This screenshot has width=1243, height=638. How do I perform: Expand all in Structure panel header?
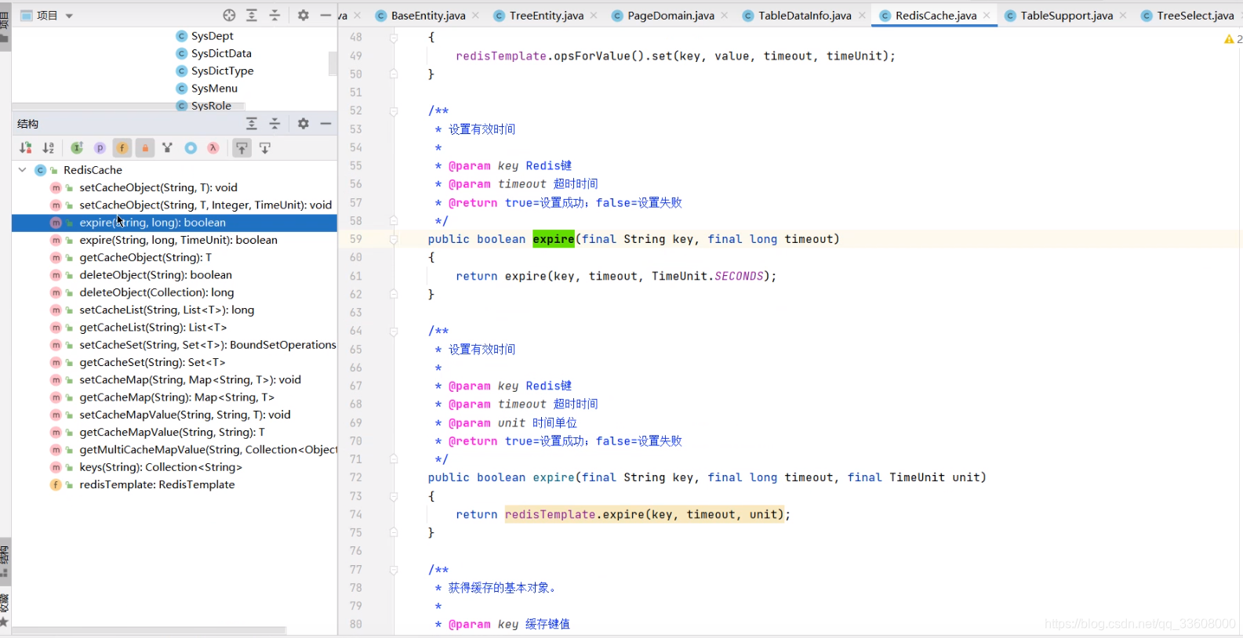[252, 123]
